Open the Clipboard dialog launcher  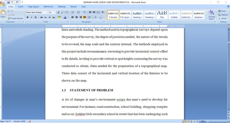(x=23, y=22)
